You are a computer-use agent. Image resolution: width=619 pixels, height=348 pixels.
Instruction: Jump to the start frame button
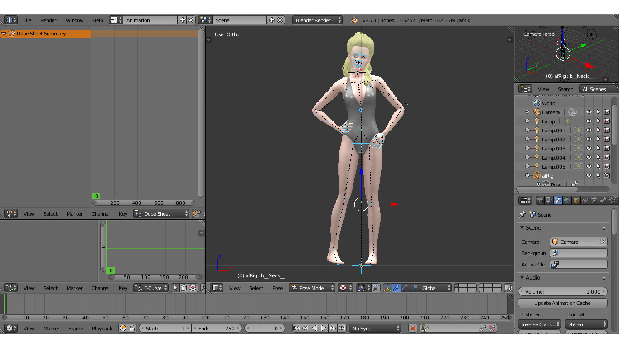tap(296, 328)
